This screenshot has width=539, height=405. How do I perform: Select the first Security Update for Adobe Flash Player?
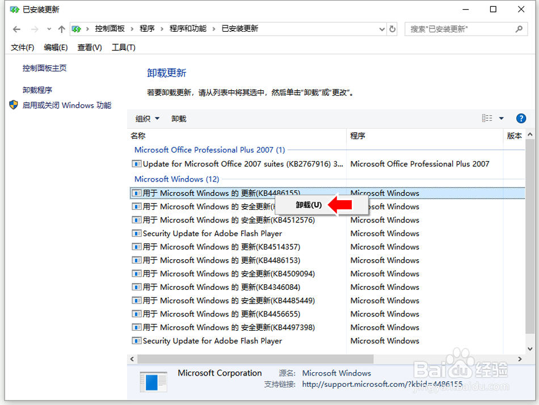point(327,234)
